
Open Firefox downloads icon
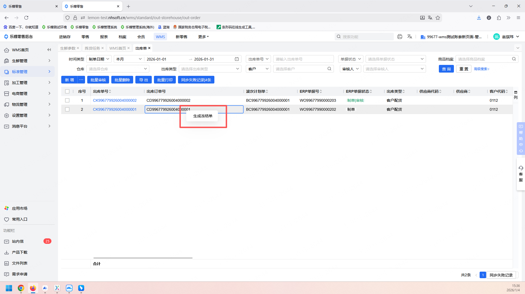[x=479, y=18]
